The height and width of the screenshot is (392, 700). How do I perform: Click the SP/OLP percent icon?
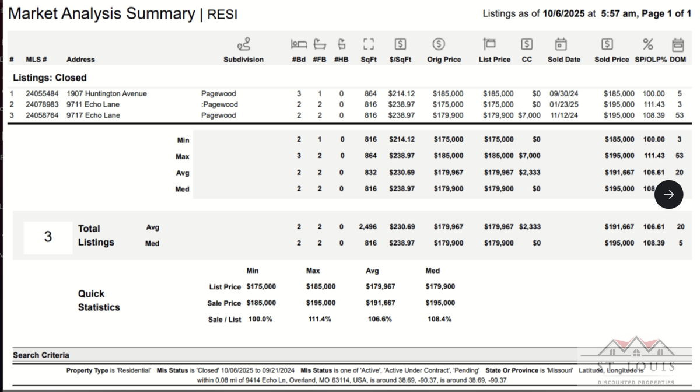point(647,44)
